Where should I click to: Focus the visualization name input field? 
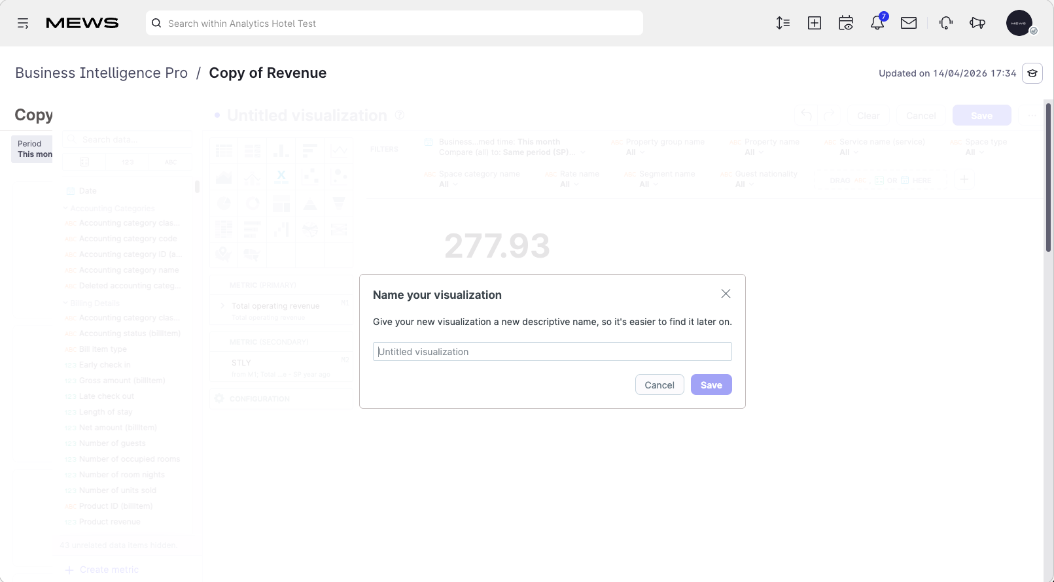(x=552, y=352)
